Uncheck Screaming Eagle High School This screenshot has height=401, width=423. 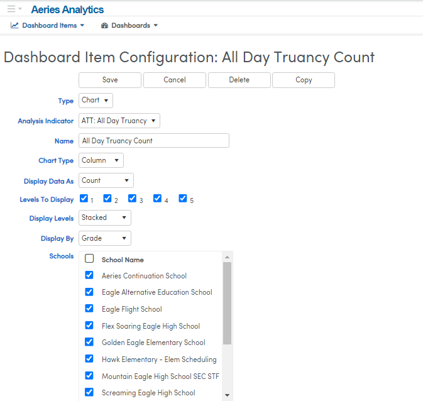tap(89, 392)
